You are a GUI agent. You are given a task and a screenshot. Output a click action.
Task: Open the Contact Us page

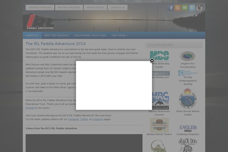(x=118, y=8)
